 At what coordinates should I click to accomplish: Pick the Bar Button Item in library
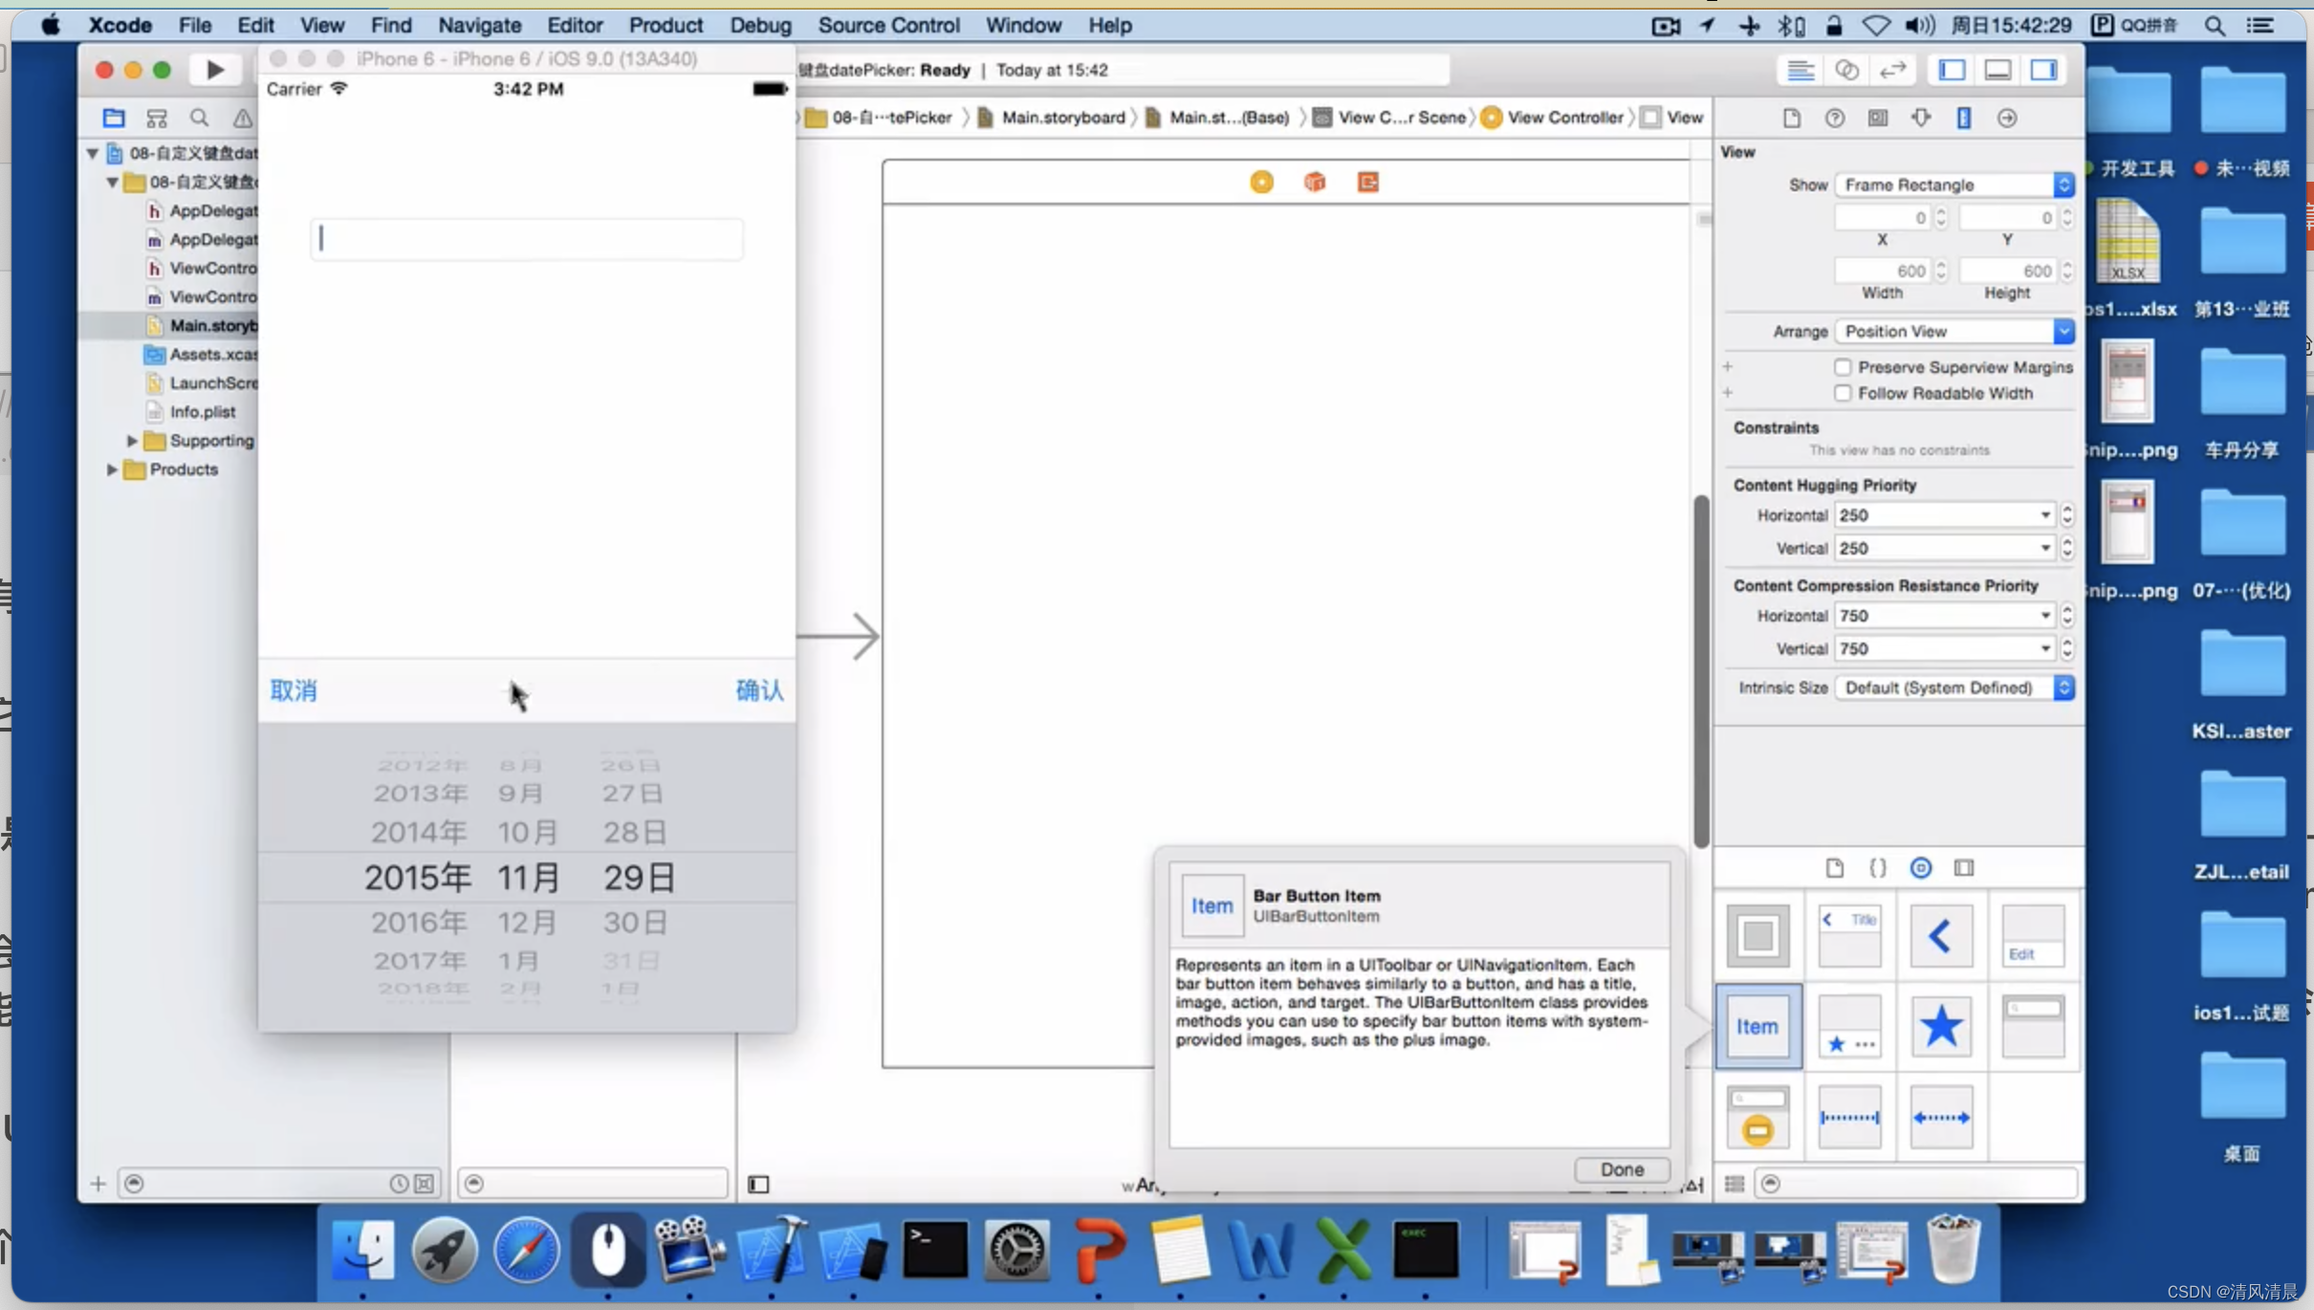[x=1757, y=1026]
